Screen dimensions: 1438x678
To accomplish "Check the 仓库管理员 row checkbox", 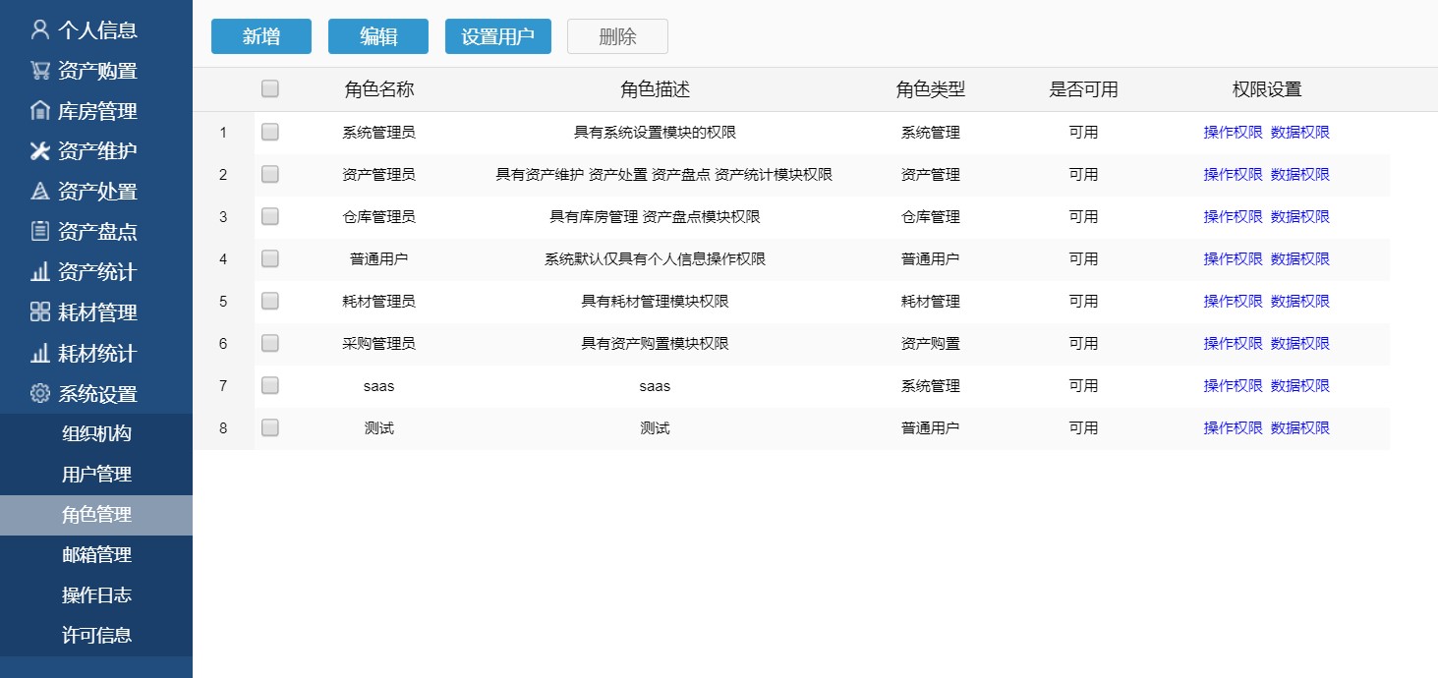I will tap(270, 216).
